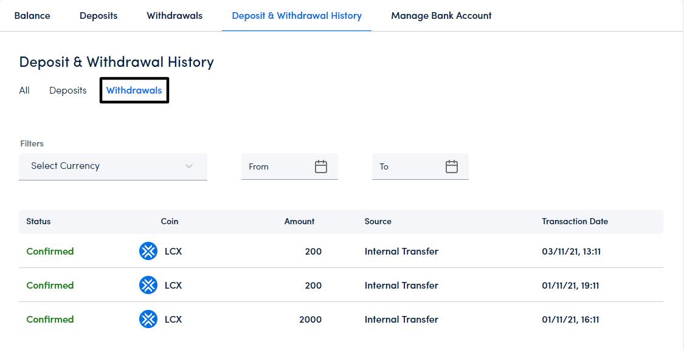Click LCX coin icon in second row
The height and width of the screenshot is (350, 684).
click(148, 285)
